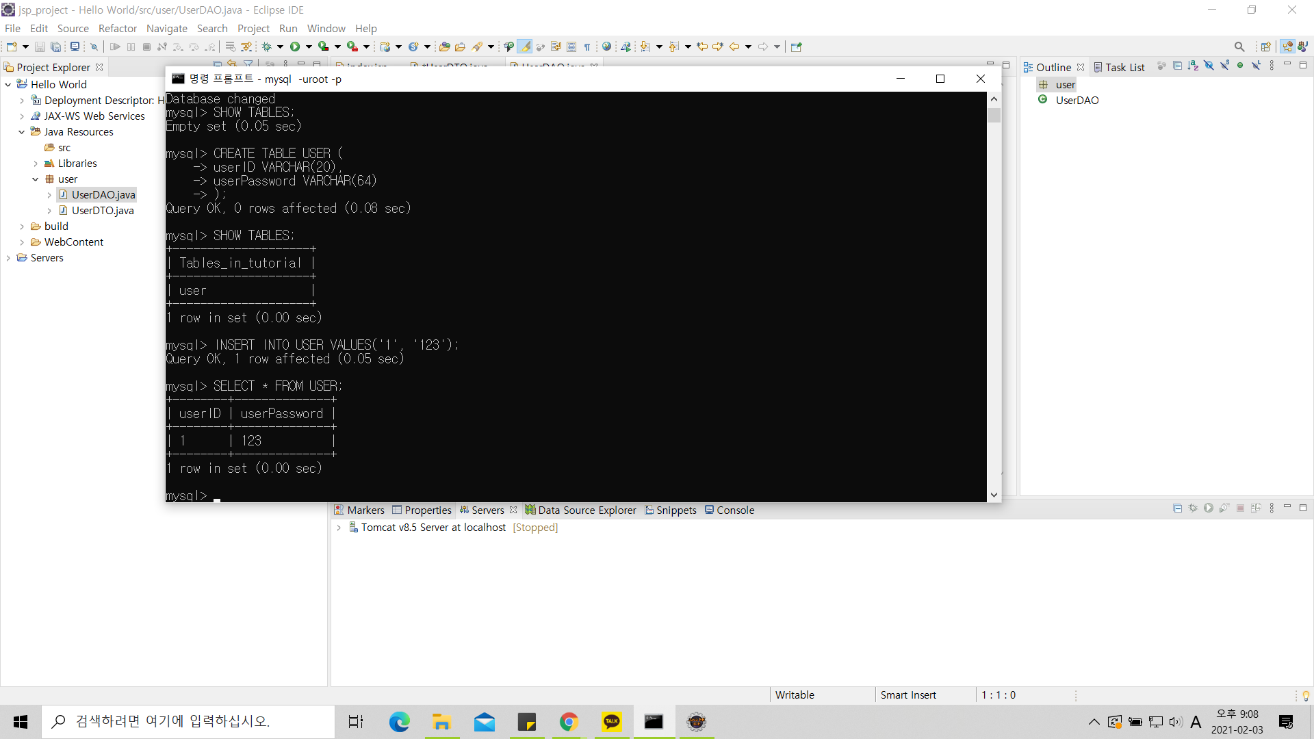Click the New file toolbar icon
Viewport: 1314px width, 739px height.
12,47
